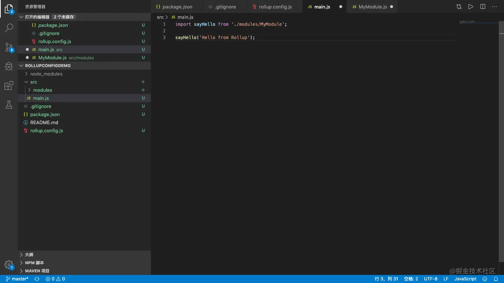Switch to the MyModule.js tab

pyautogui.click(x=373, y=7)
